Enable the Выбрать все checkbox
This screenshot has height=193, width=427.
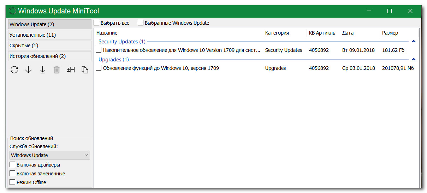(97, 23)
